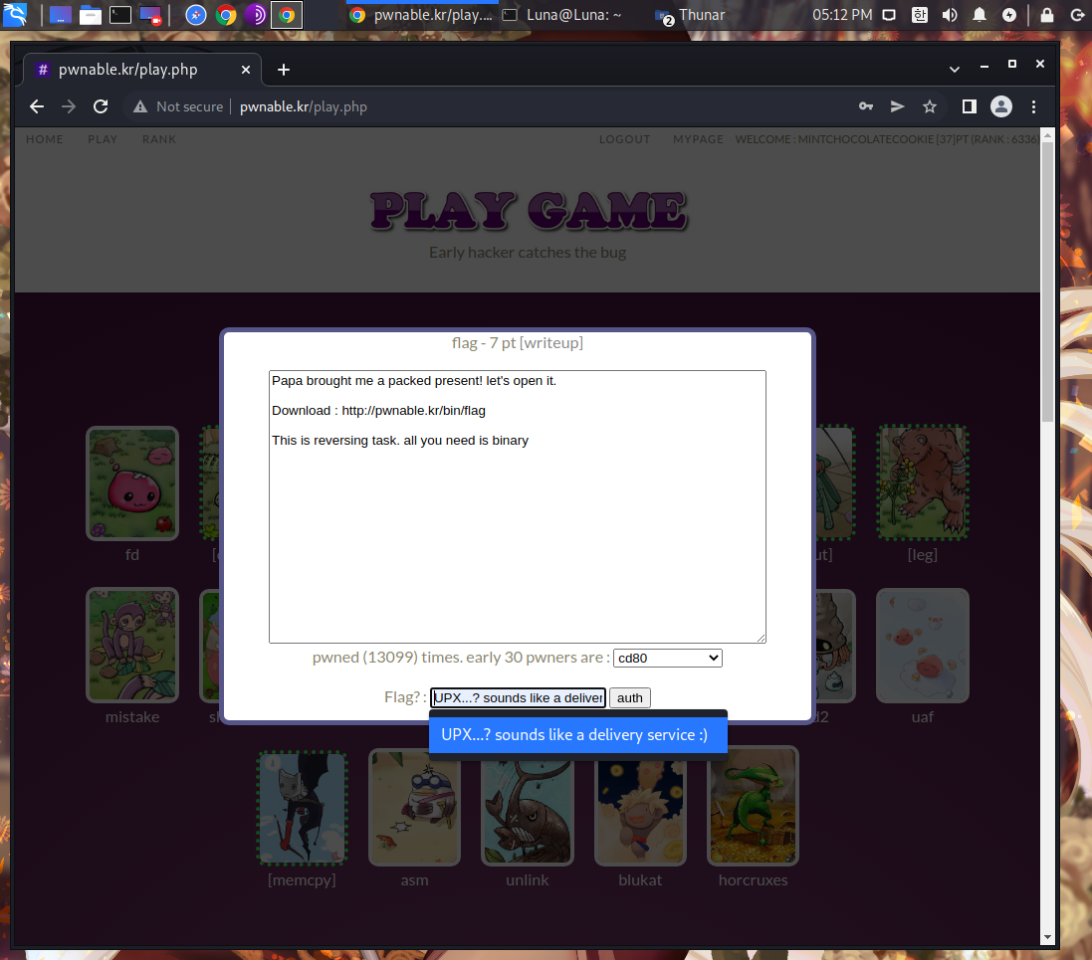The image size is (1092, 960).
Task: Click the Flag input field
Action: coord(518,697)
